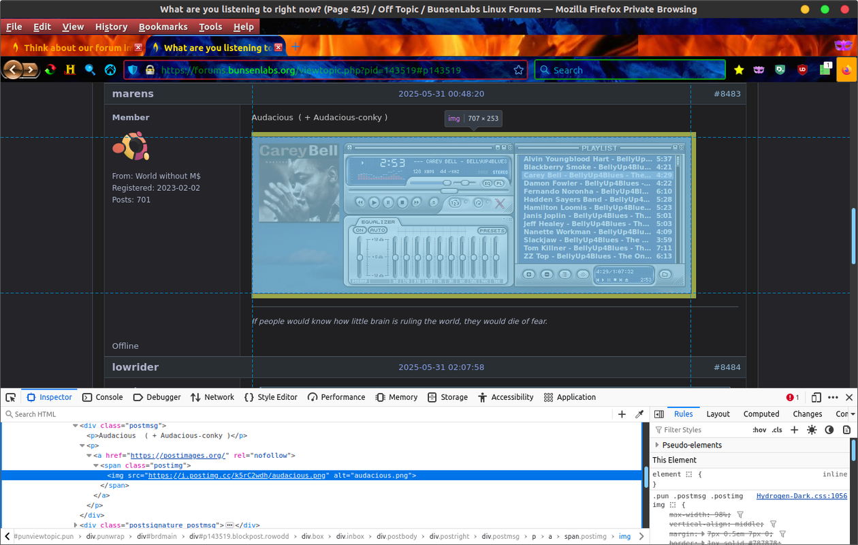Open the sidebar tabs overflow dropdown arrow
This screenshot has width=858, height=545.
click(x=853, y=414)
